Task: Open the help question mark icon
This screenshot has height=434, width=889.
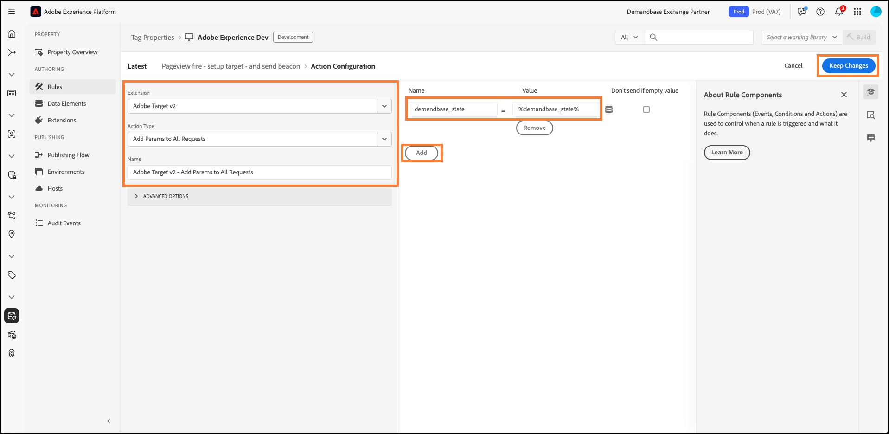Action: click(820, 12)
